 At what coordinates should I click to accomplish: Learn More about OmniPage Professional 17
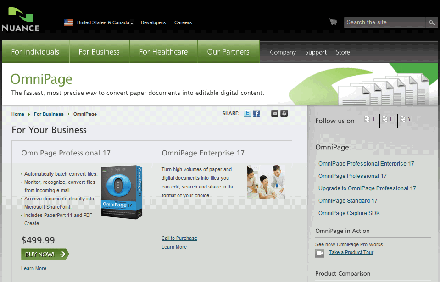(33, 268)
